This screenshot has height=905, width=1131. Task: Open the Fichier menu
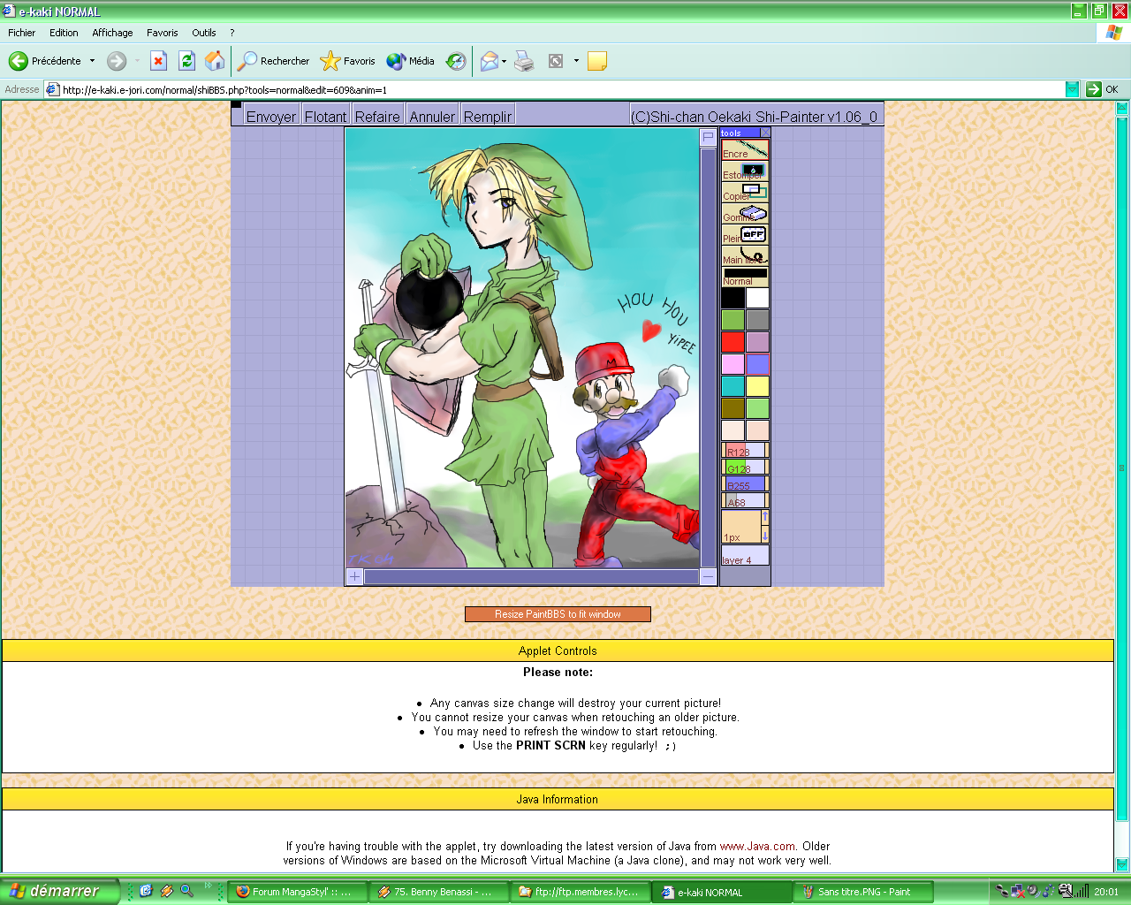pyautogui.click(x=22, y=33)
